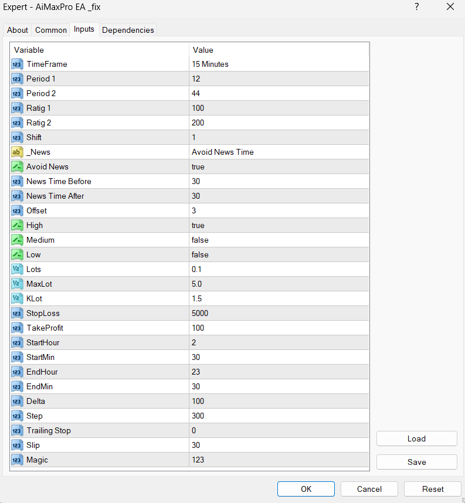The image size is (465, 503).
Task: Confirm settings with the OK button
Action: click(x=306, y=489)
